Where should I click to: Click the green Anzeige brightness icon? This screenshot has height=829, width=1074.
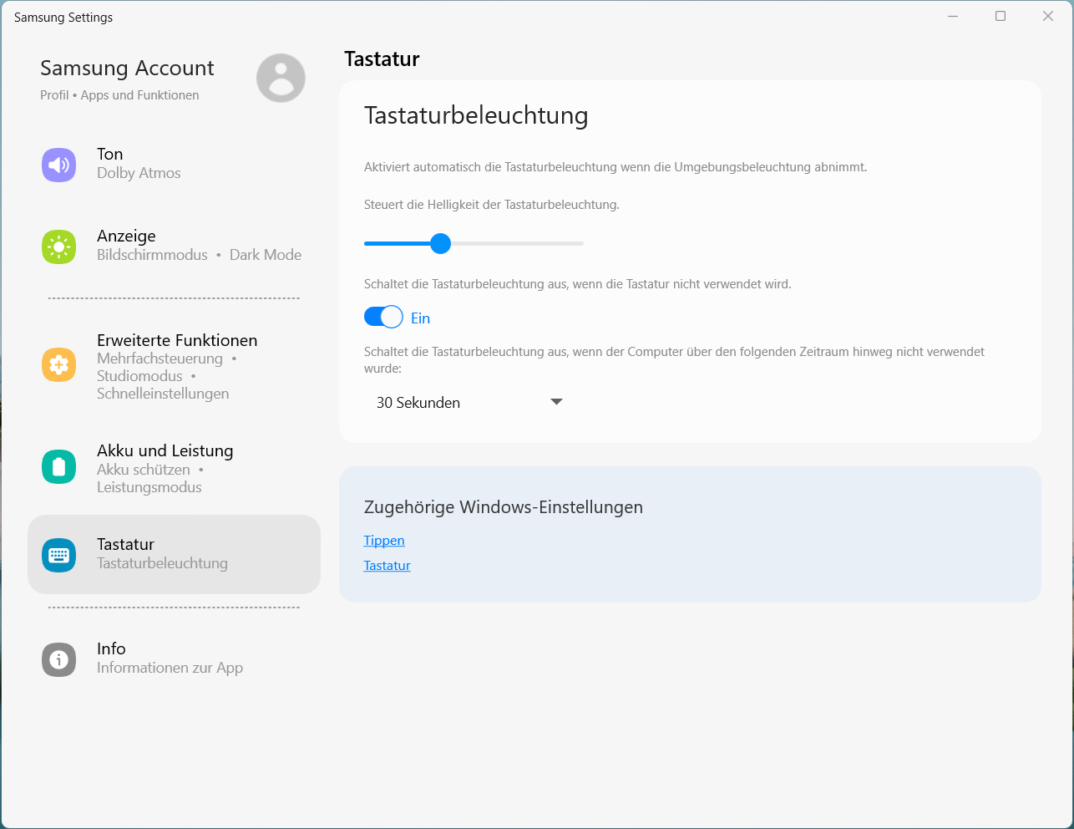click(58, 247)
